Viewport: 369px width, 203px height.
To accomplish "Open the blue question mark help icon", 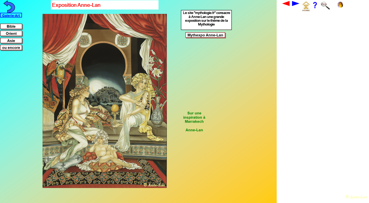I will pos(315,5).
